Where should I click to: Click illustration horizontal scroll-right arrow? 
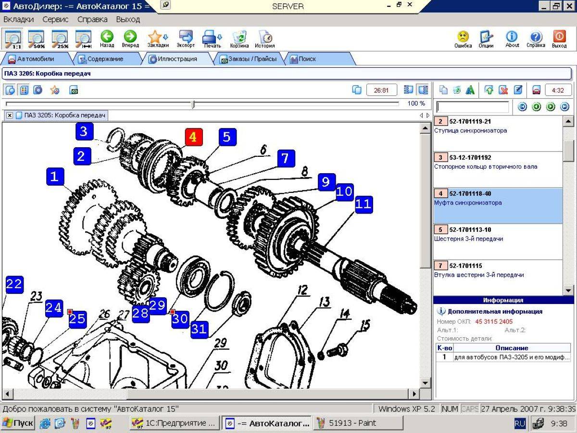pos(414,394)
